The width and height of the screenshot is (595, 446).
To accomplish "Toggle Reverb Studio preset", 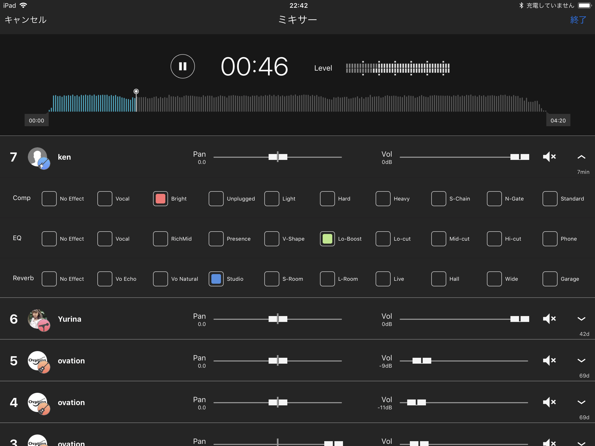I will (216, 279).
